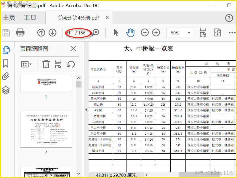Screen dimensions: 237x178
Task: Open the 工具 tab
Action: pyautogui.click(x=30, y=18)
